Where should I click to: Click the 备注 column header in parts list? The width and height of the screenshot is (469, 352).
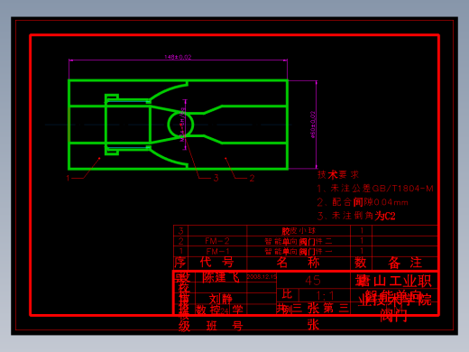click(405, 263)
